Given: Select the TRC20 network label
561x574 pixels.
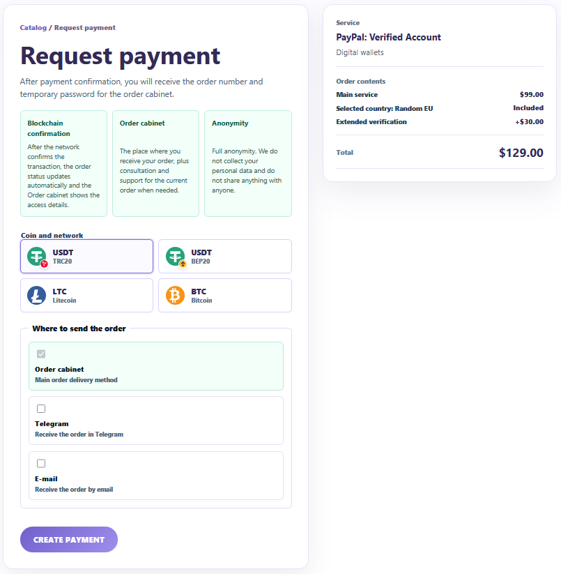Looking at the screenshot, I should tap(62, 262).
